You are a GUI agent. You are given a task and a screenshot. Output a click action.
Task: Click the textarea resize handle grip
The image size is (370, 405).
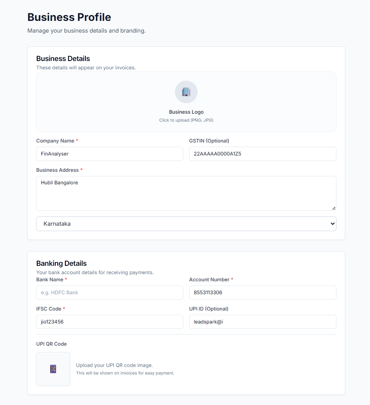coord(334,208)
